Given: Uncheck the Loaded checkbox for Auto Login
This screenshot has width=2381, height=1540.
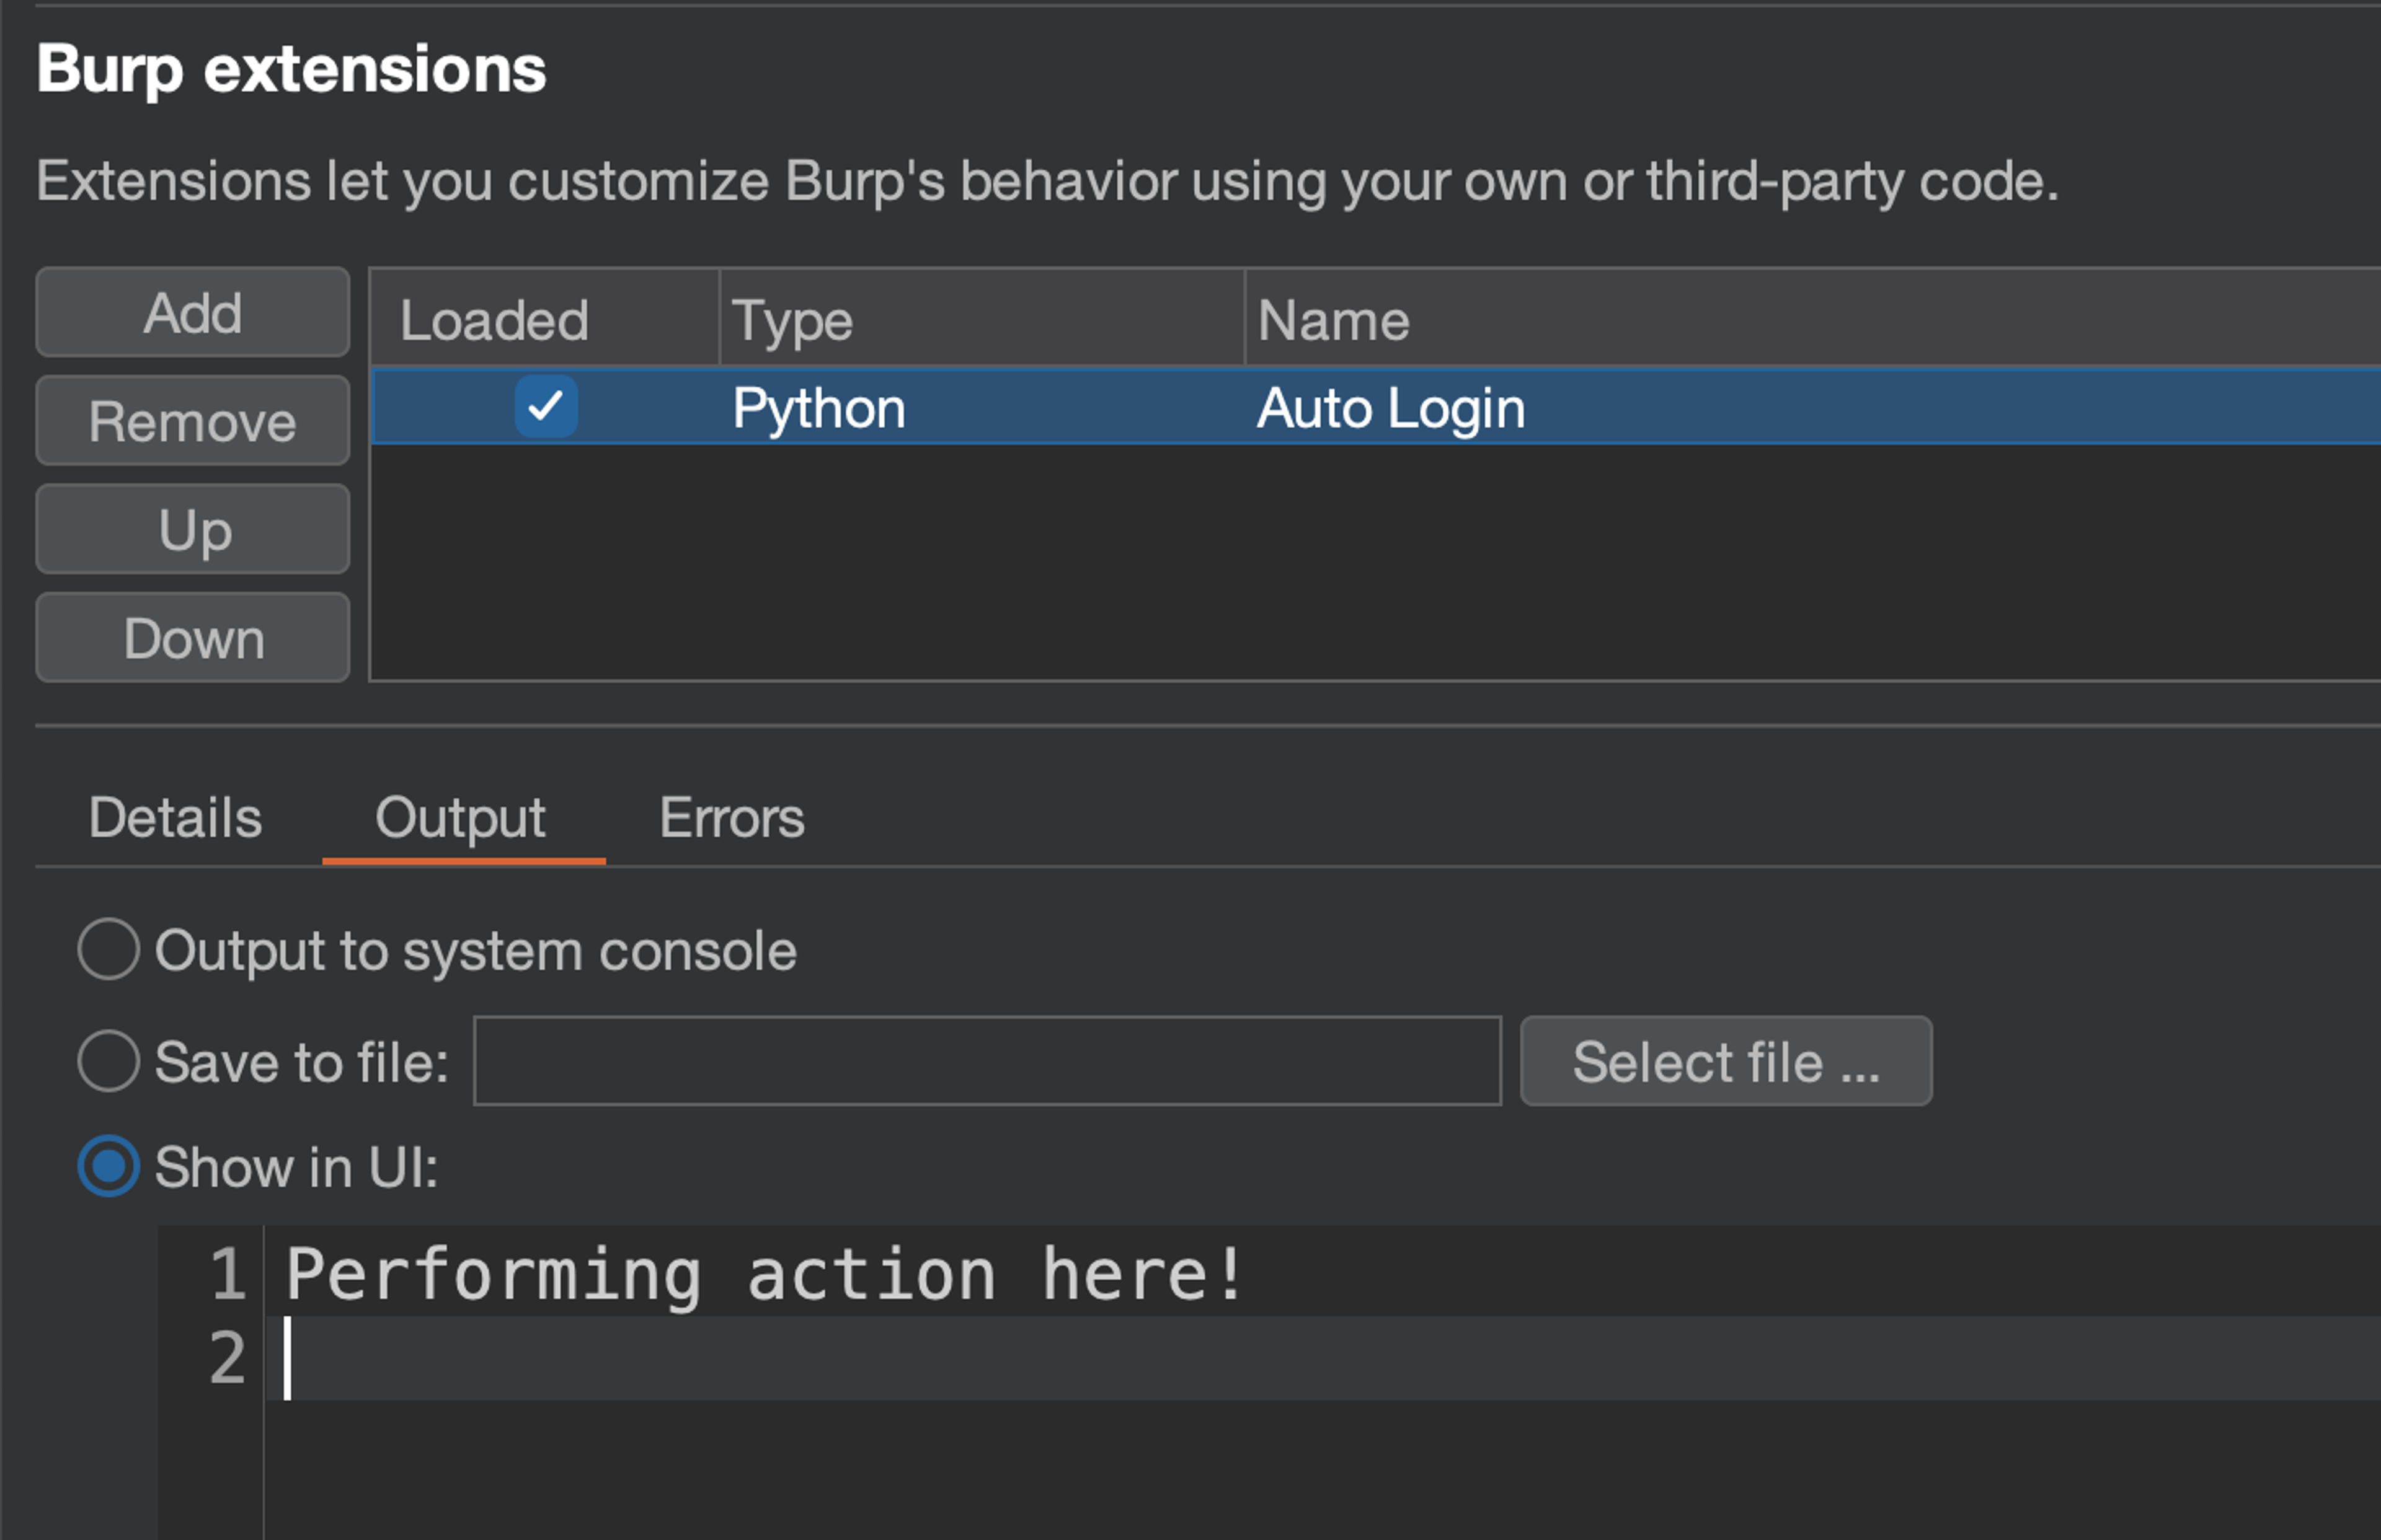Looking at the screenshot, I should click(x=545, y=407).
